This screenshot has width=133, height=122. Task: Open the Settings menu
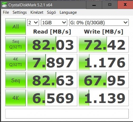(20, 12)
